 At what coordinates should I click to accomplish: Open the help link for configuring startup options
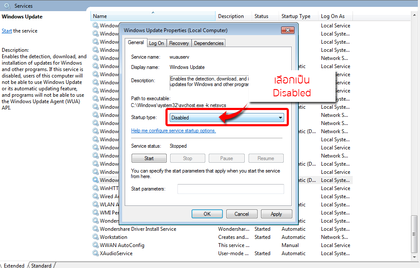173,131
